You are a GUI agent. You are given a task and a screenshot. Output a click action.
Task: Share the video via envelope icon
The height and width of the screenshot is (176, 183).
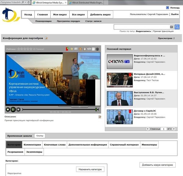(76, 49)
